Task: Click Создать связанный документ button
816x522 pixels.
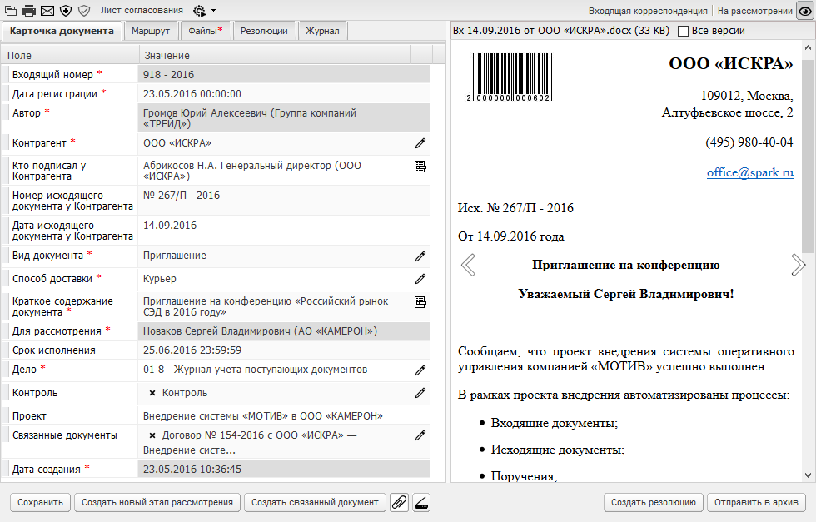Action: [x=315, y=502]
